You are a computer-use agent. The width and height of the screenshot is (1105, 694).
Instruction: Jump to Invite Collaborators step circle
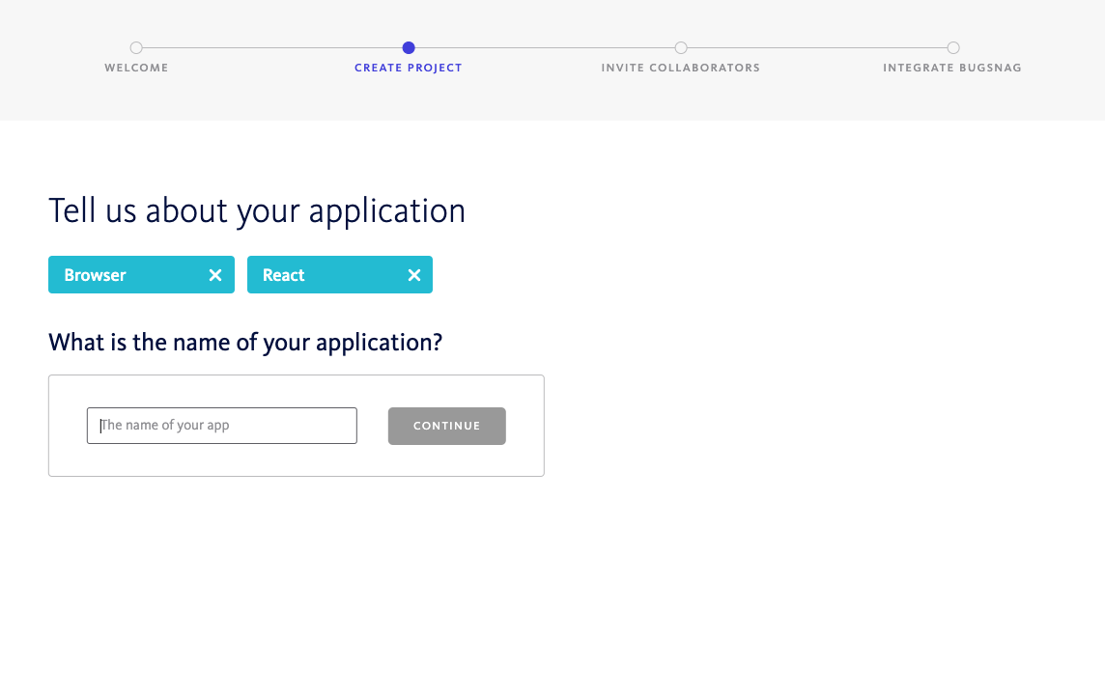681,48
